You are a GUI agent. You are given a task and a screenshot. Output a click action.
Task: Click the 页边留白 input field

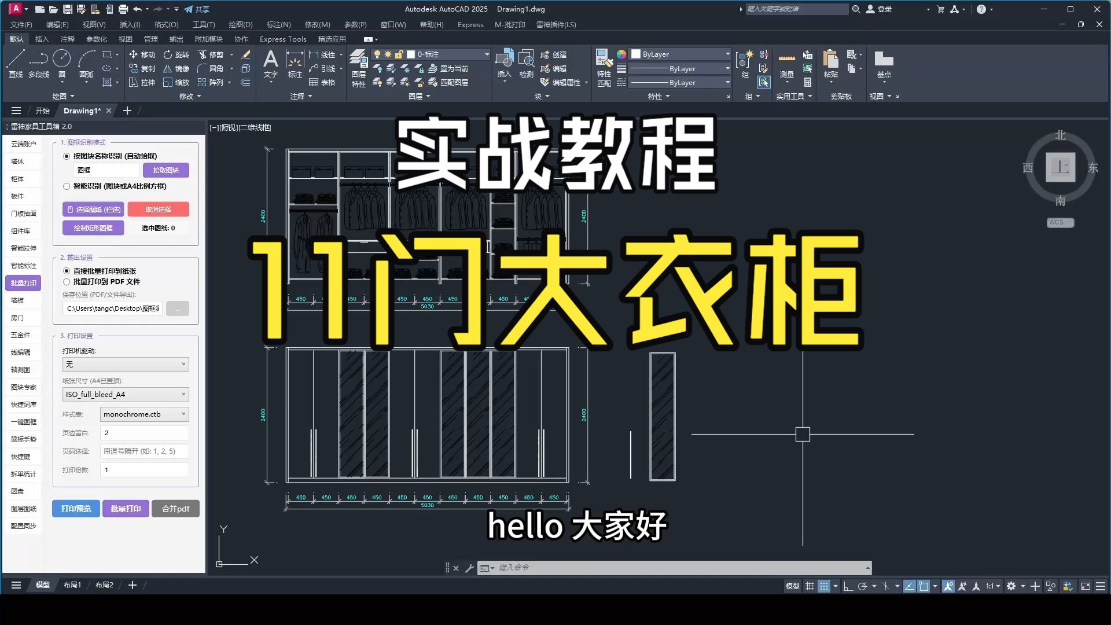145,433
